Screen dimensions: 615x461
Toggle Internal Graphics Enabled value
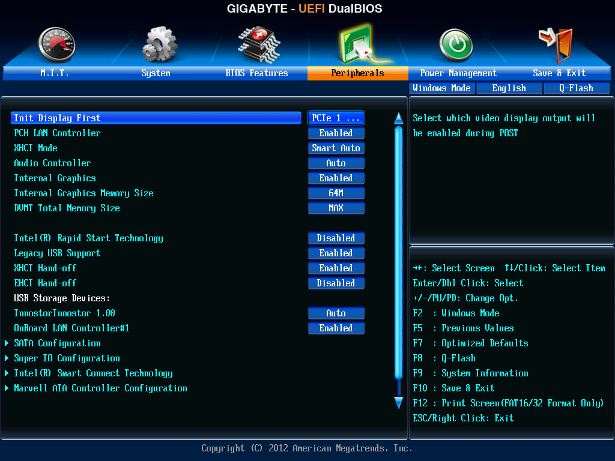tap(336, 178)
